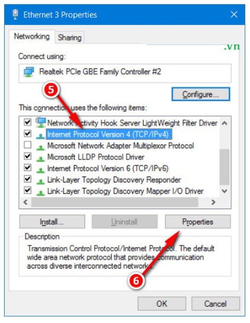Click the Ethernet plug icon in title bar
This screenshot has height=323, width=250.
15,14
